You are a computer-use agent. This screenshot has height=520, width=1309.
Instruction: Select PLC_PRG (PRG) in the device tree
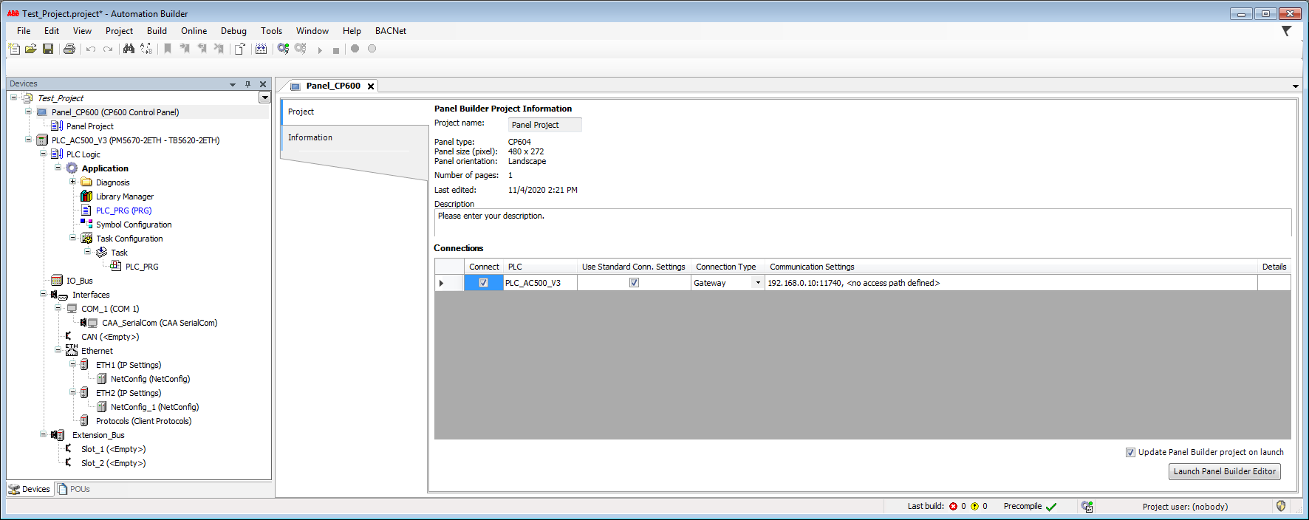[x=123, y=211]
